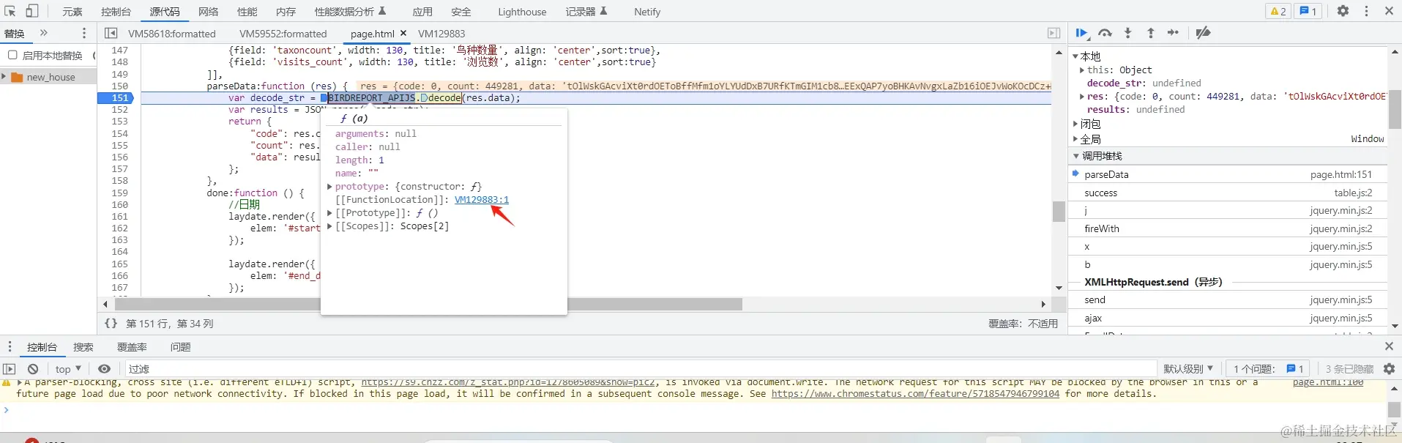Screen dimensions: 1402x443
Task: Open the issues counter badge
Action: pyautogui.click(x=1307, y=11)
